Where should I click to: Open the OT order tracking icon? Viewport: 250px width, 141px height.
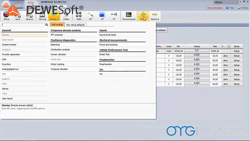(102, 16)
